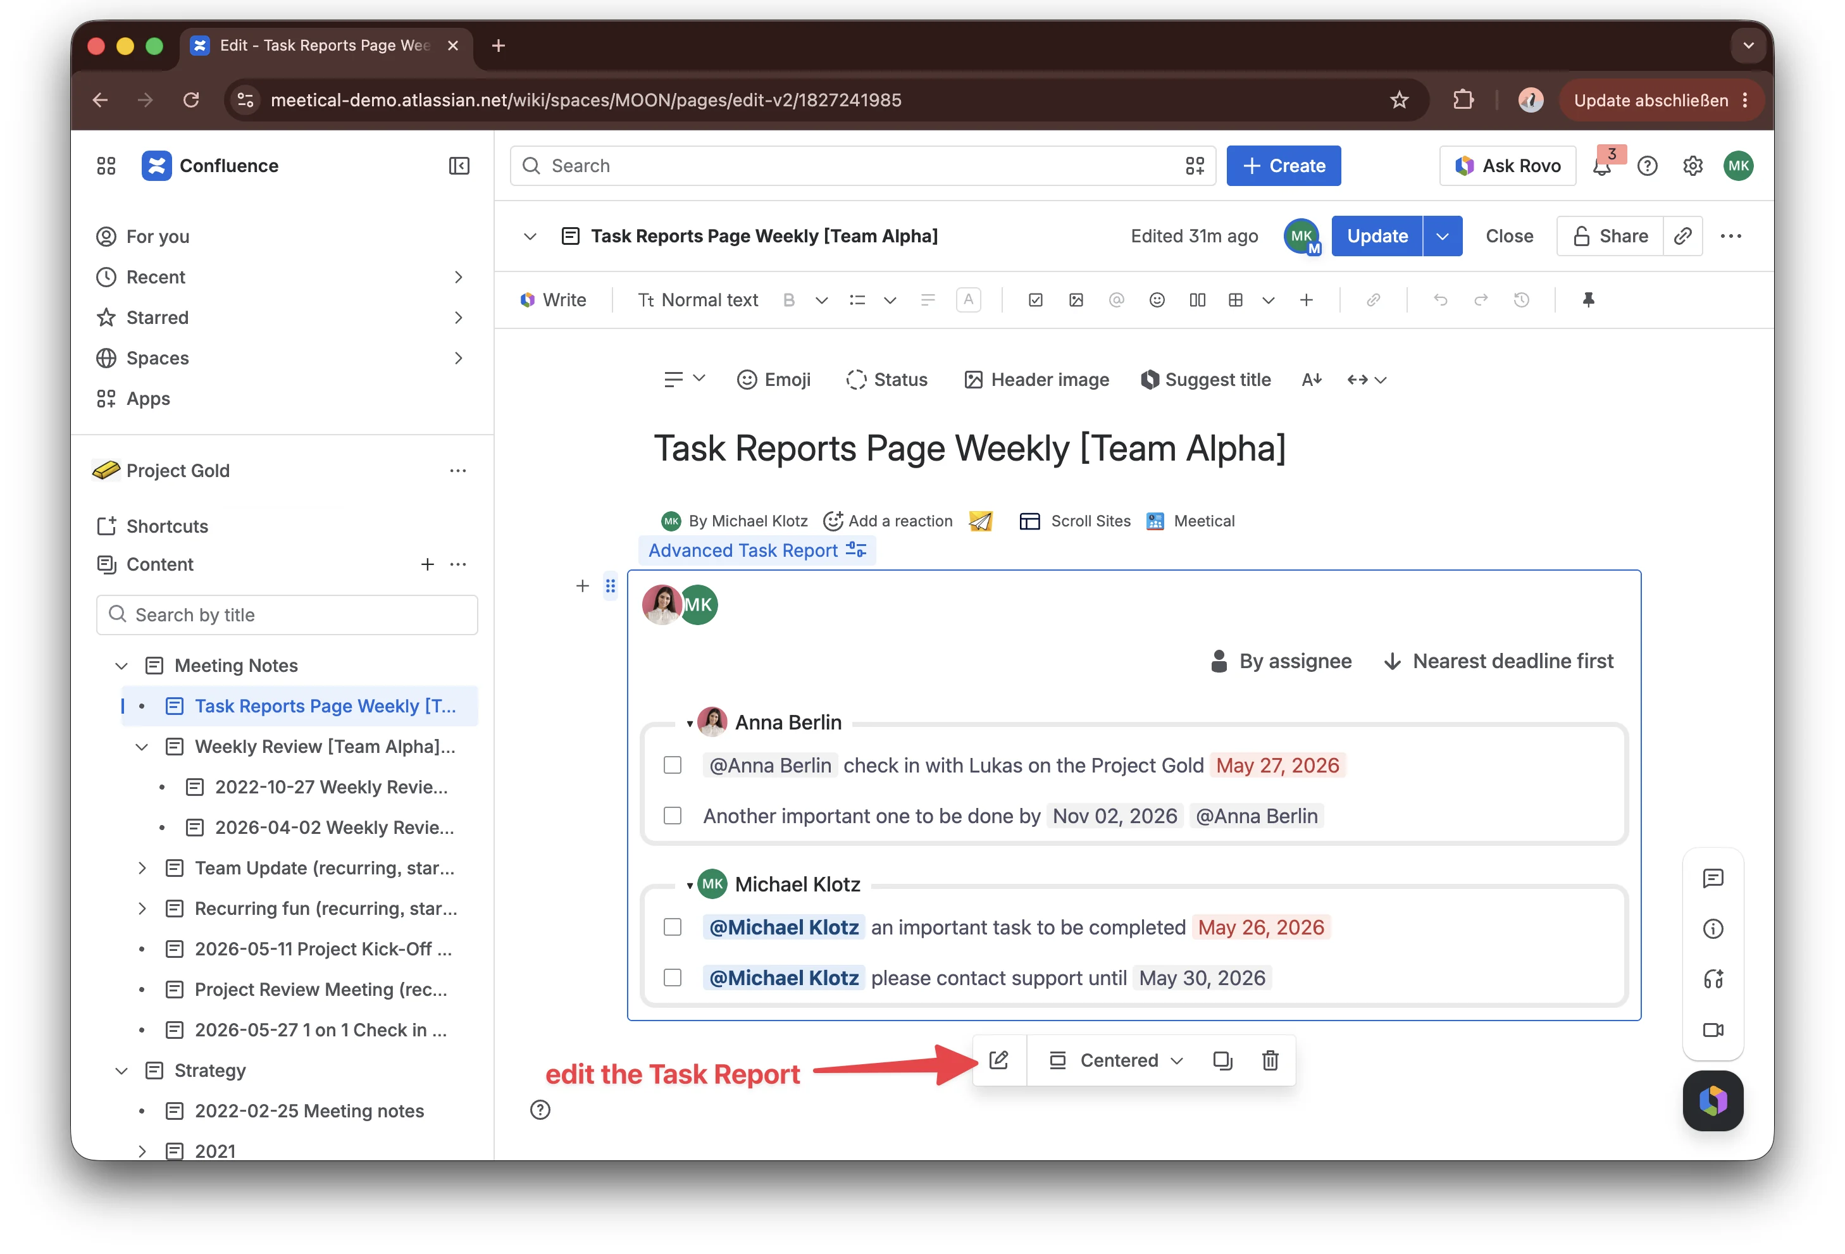Pin the toolbar with the pin icon
The image size is (1845, 1254).
[x=1587, y=300]
